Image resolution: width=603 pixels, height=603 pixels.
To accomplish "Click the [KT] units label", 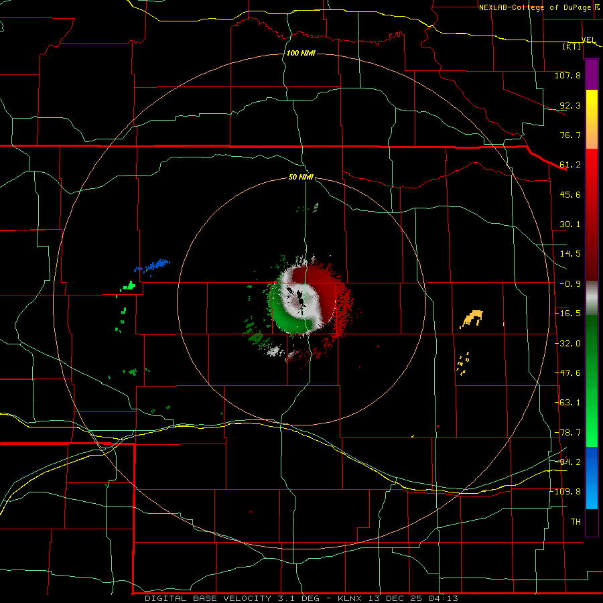I will pos(572,46).
